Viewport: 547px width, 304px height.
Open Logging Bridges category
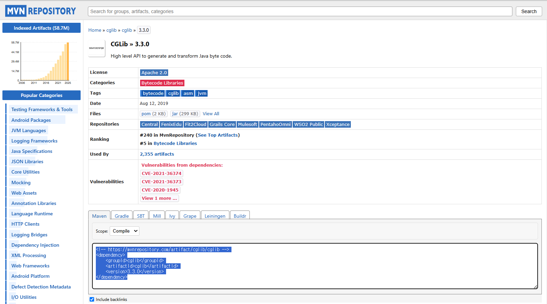pyautogui.click(x=29, y=235)
